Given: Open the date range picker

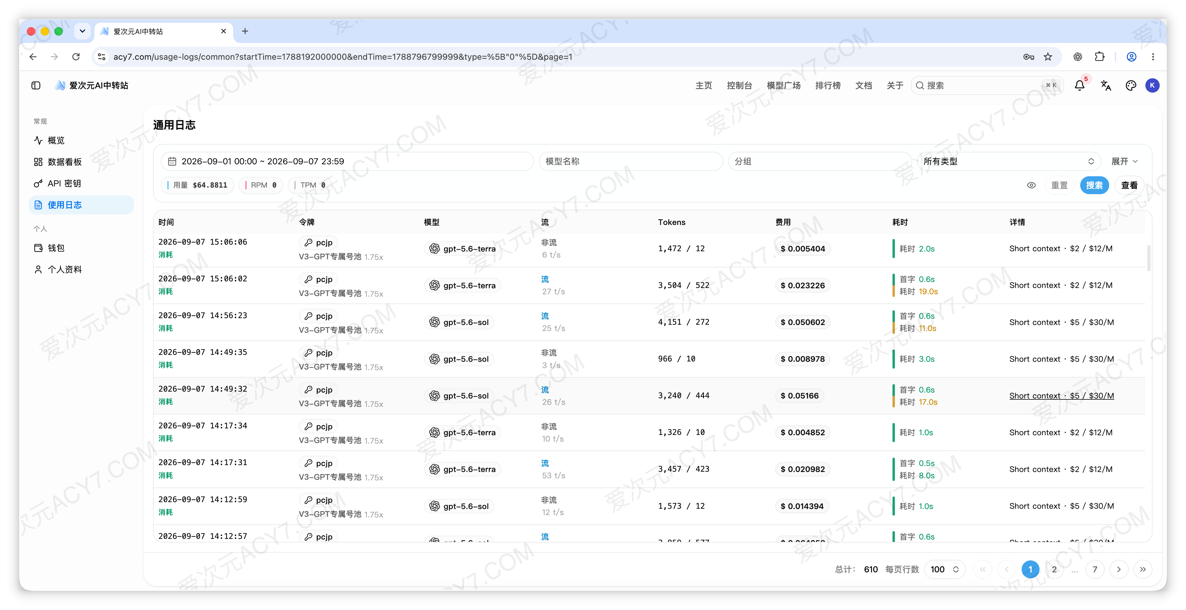Looking at the screenshot, I should (x=347, y=162).
